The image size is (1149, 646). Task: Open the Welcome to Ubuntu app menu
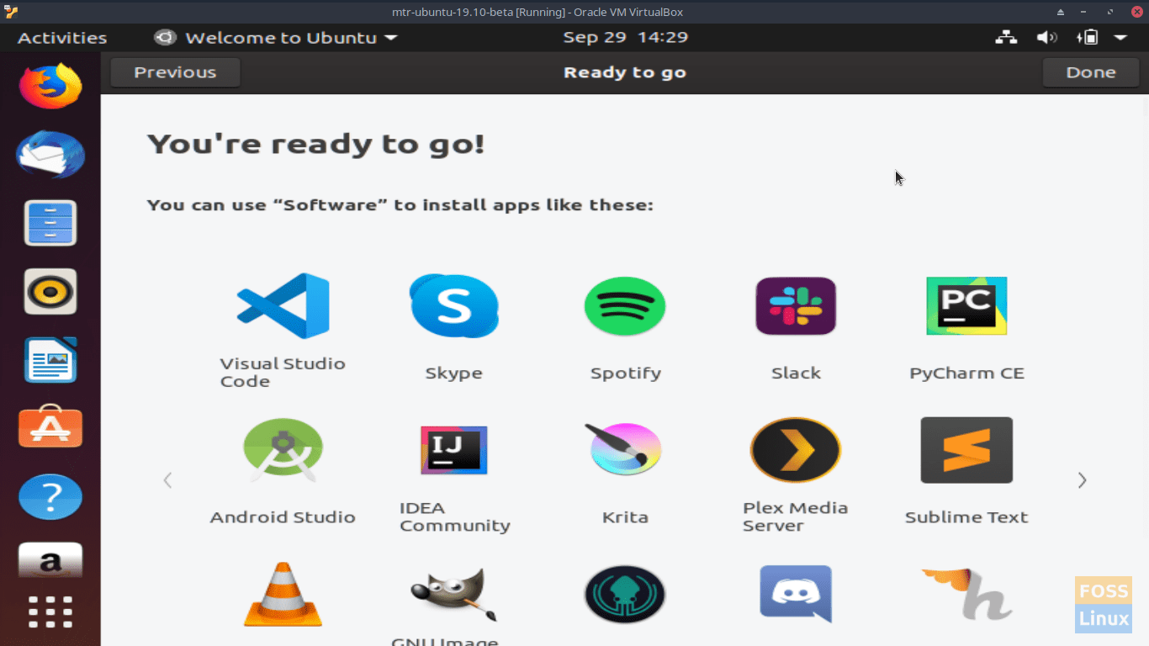(276, 37)
